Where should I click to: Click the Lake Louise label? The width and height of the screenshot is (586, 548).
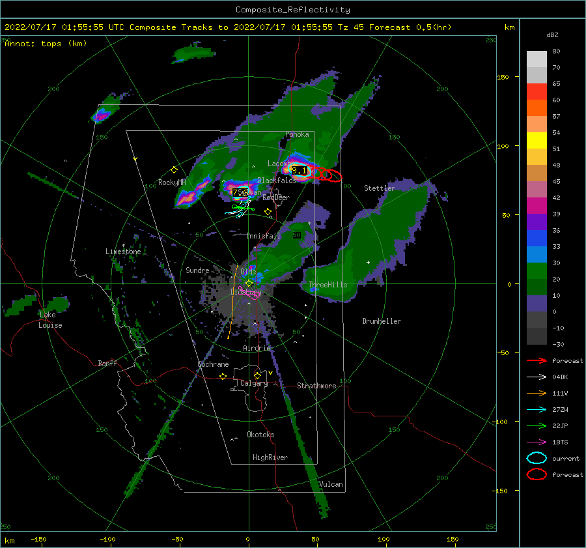(x=50, y=320)
